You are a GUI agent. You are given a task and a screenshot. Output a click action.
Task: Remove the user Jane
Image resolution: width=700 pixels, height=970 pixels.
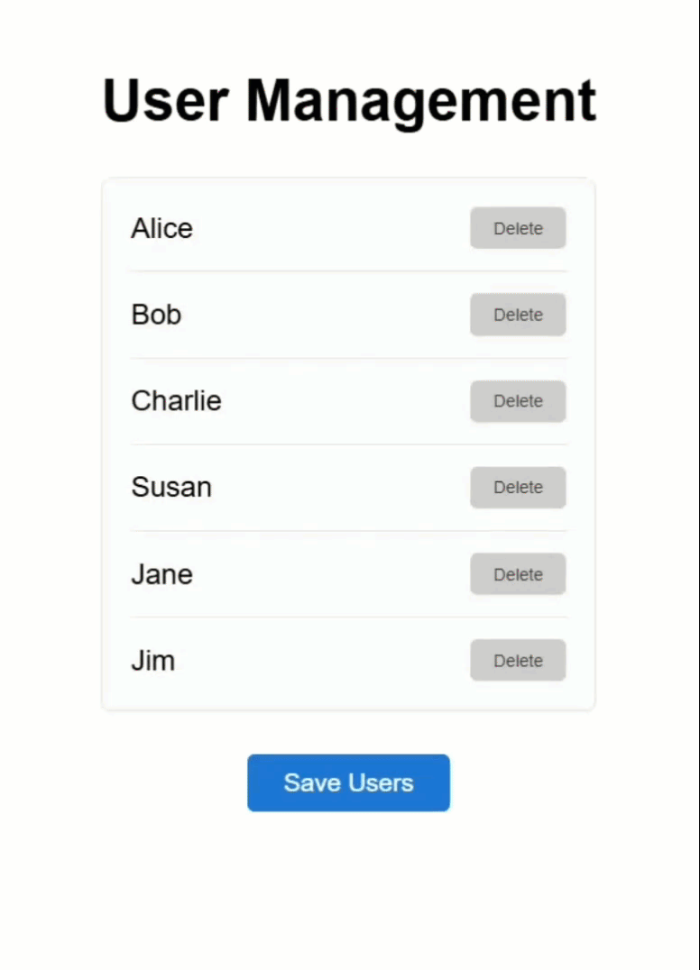tap(518, 574)
